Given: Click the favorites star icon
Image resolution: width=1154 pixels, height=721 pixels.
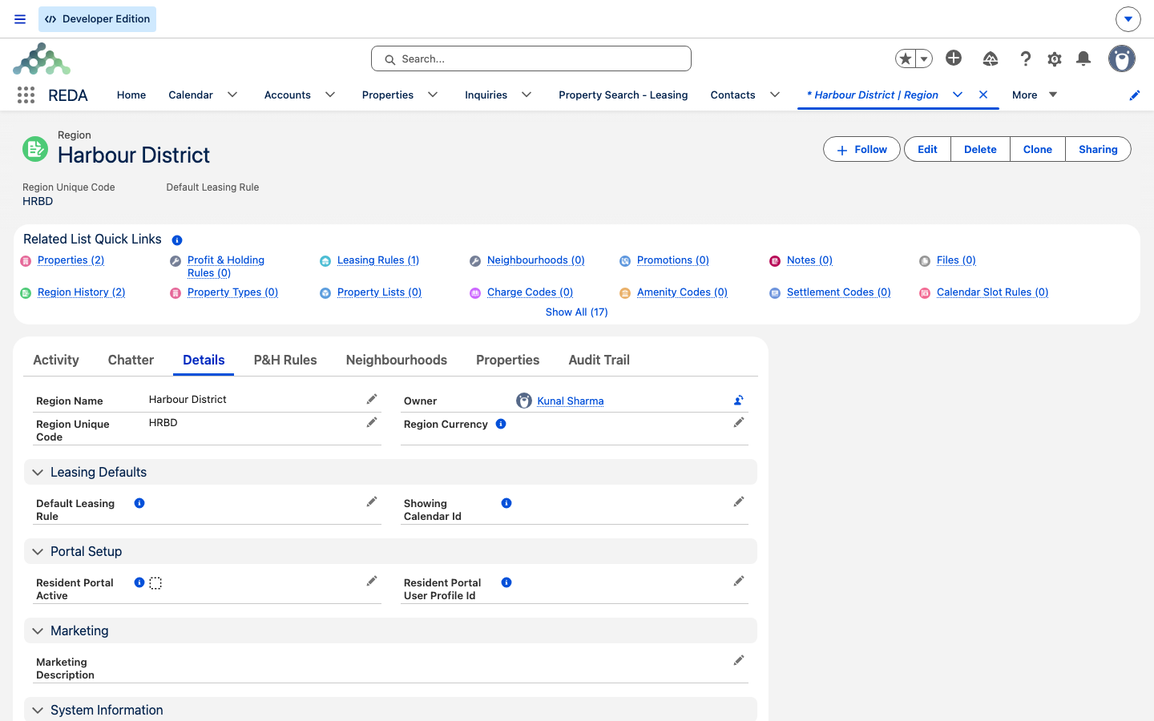Looking at the screenshot, I should (x=906, y=58).
